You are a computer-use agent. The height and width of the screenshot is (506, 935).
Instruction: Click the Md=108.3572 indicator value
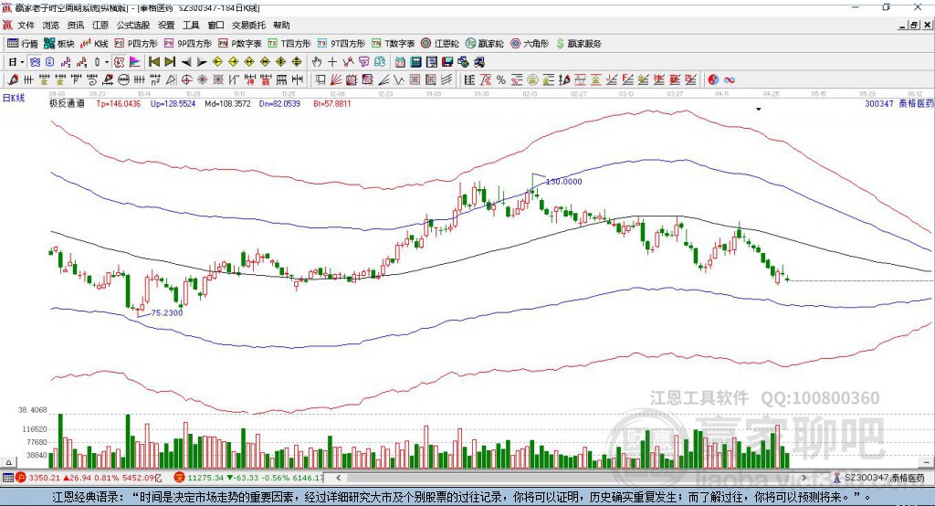click(227, 103)
